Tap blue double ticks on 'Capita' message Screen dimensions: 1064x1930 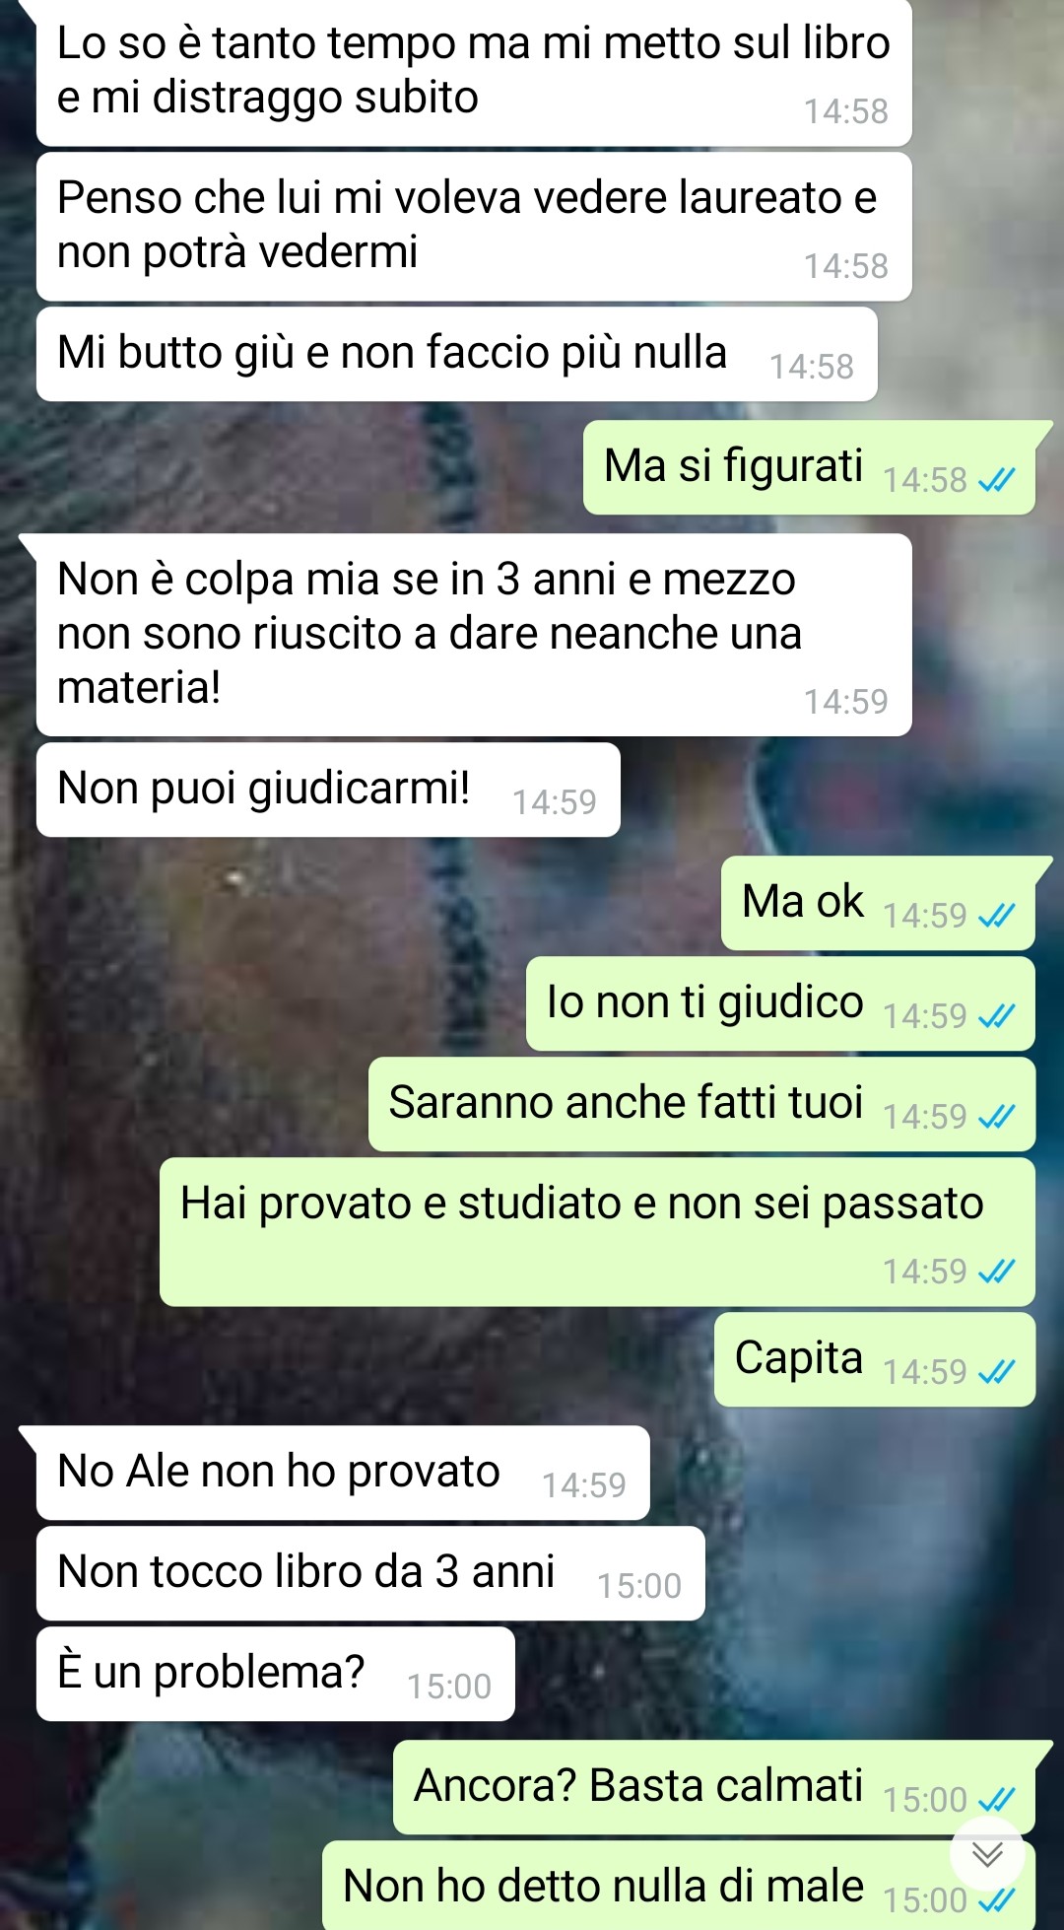coord(996,1372)
